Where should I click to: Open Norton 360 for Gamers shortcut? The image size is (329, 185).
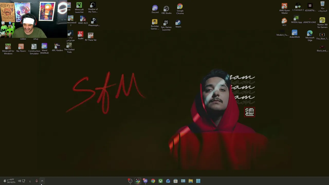(322, 23)
